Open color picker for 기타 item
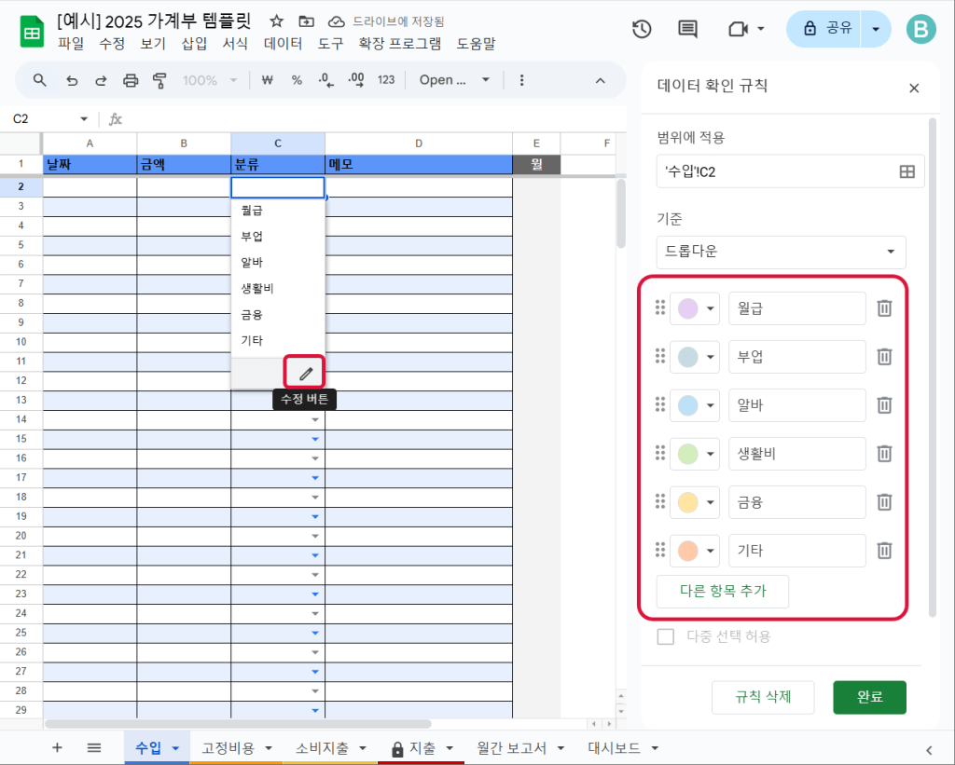This screenshot has height=765, width=955. (696, 551)
